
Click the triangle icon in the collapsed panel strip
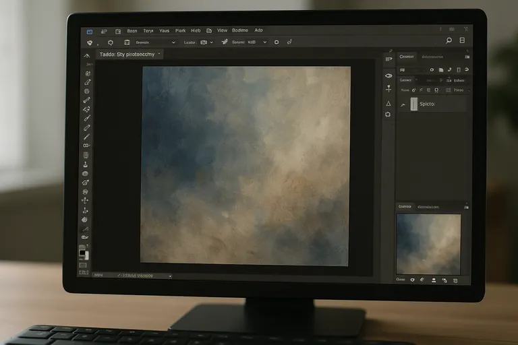pos(388,103)
